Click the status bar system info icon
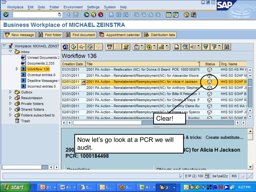The height and width of the screenshot is (192, 256). click(207, 176)
